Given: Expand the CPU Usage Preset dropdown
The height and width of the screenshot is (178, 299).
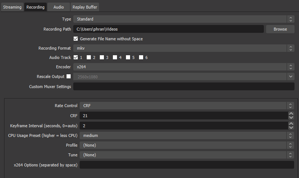Looking at the screenshot, I should (x=187, y=135).
